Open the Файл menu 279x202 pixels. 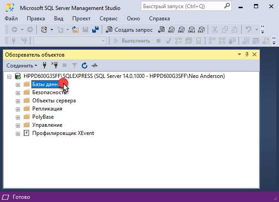click(11, 19)
